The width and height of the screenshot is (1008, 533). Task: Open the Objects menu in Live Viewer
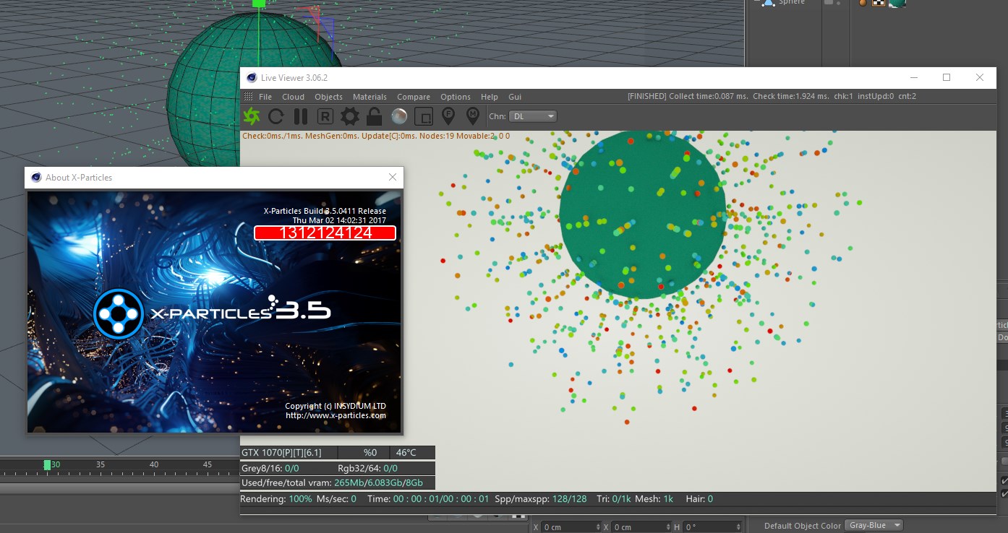328,97
